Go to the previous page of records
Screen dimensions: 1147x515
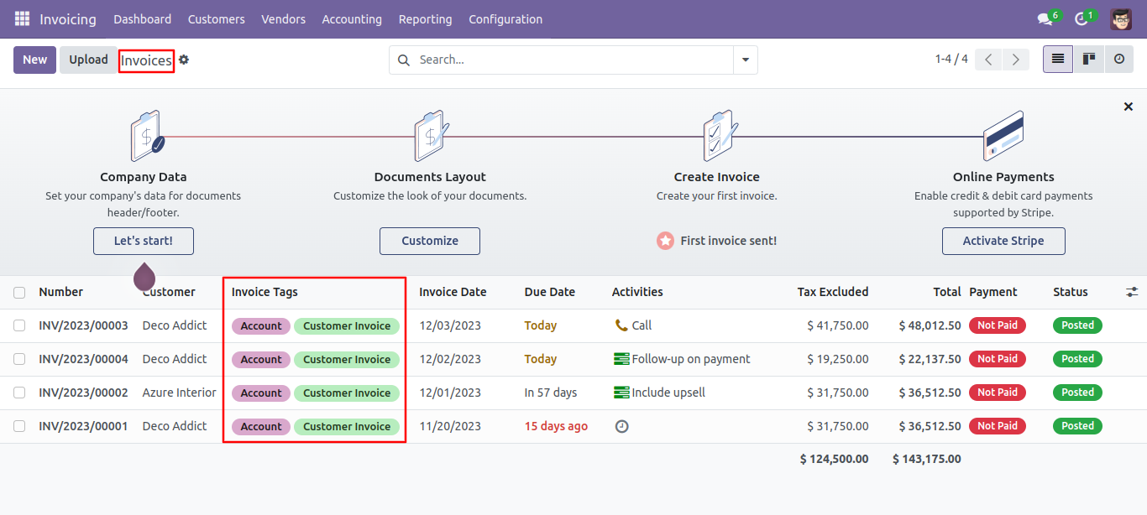pyautogui.click(x=988, y=60)
